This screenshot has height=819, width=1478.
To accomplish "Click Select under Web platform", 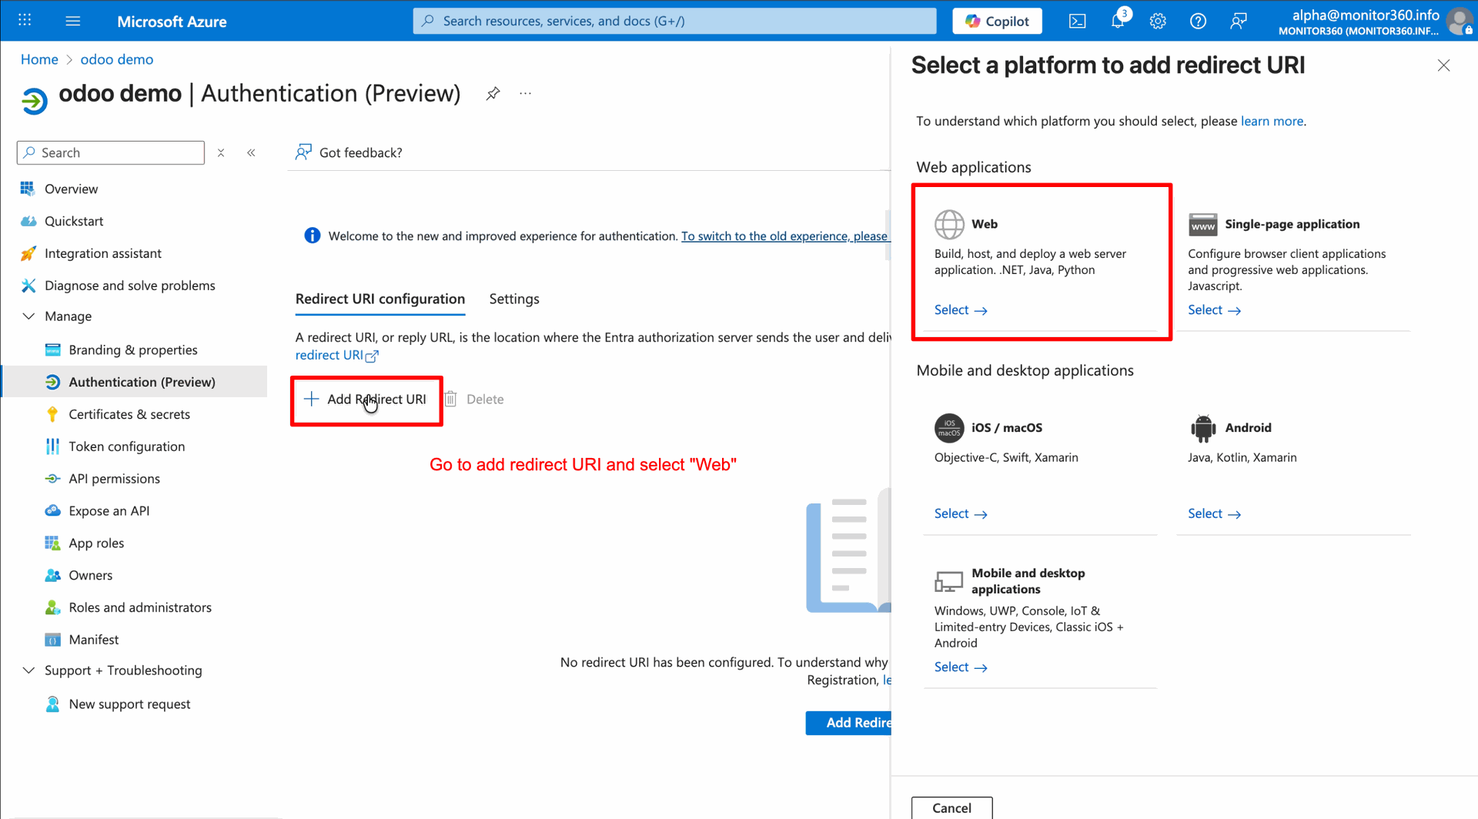I will pyautogui.click(x=960, y=309).
